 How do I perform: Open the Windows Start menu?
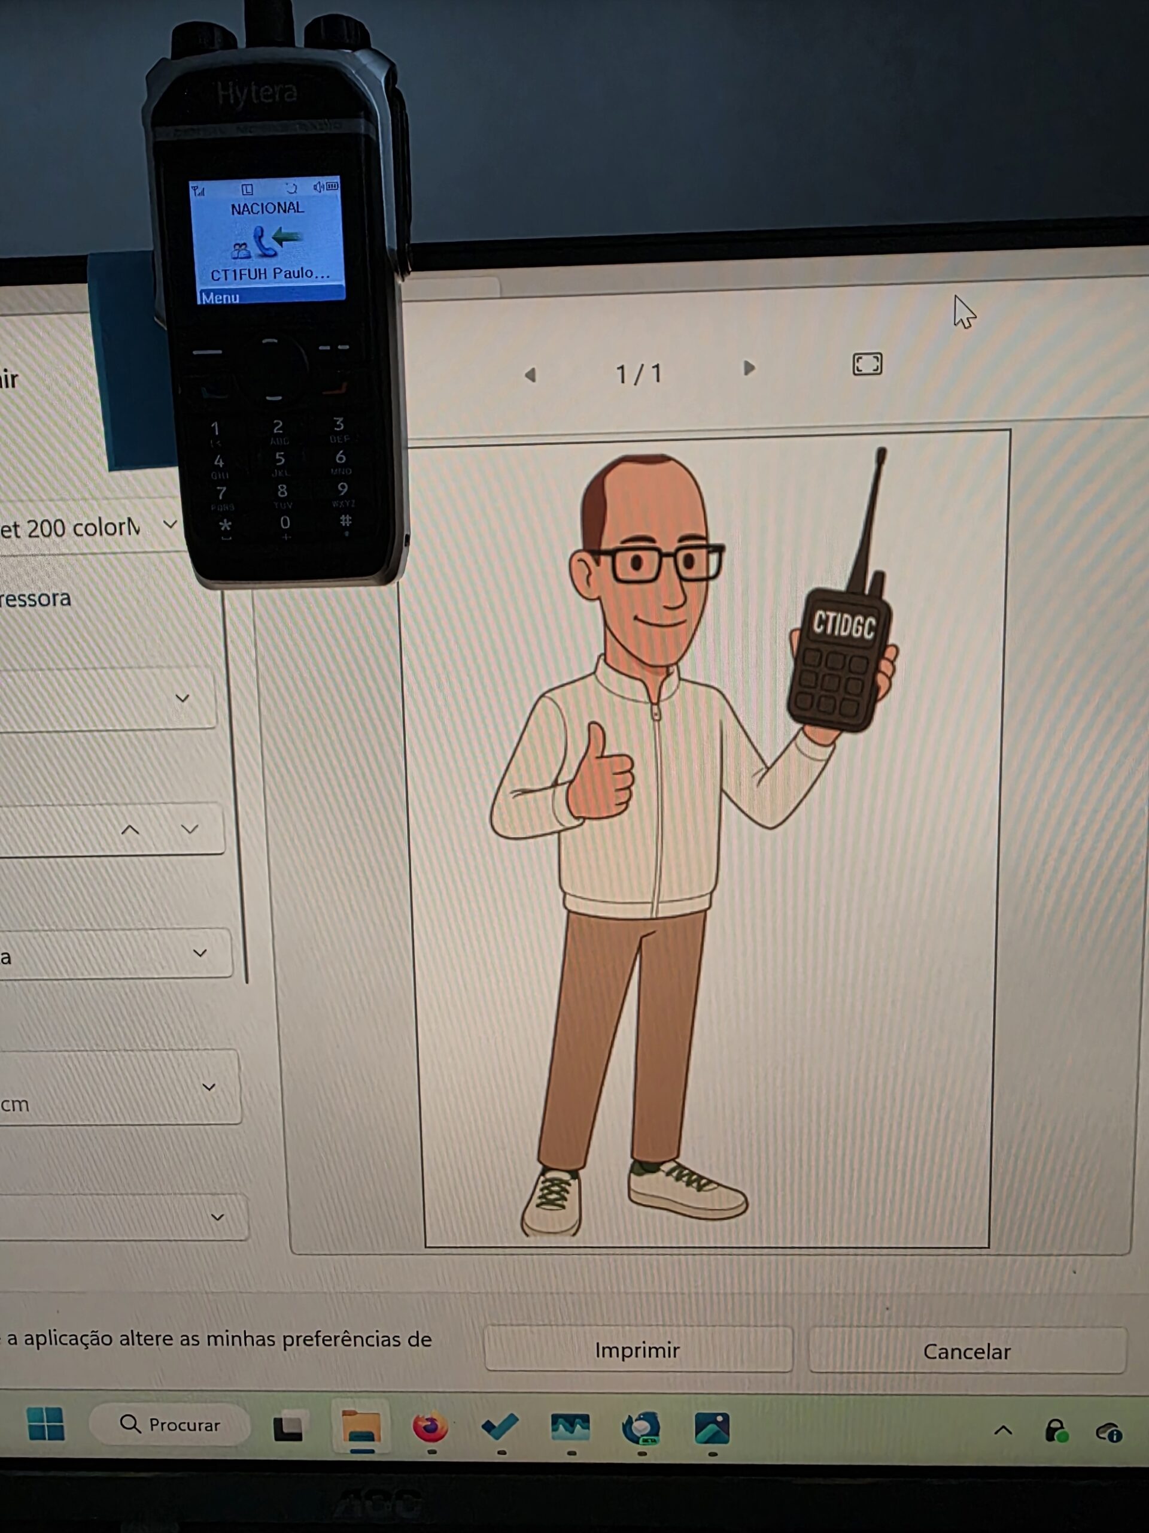pos(45,1425)
